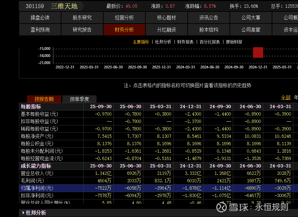The width and height of the screenshot is (298, 217).
Task: Open the 操盘必读 tab
Action: pyautogui.click(x=40, y=18)
